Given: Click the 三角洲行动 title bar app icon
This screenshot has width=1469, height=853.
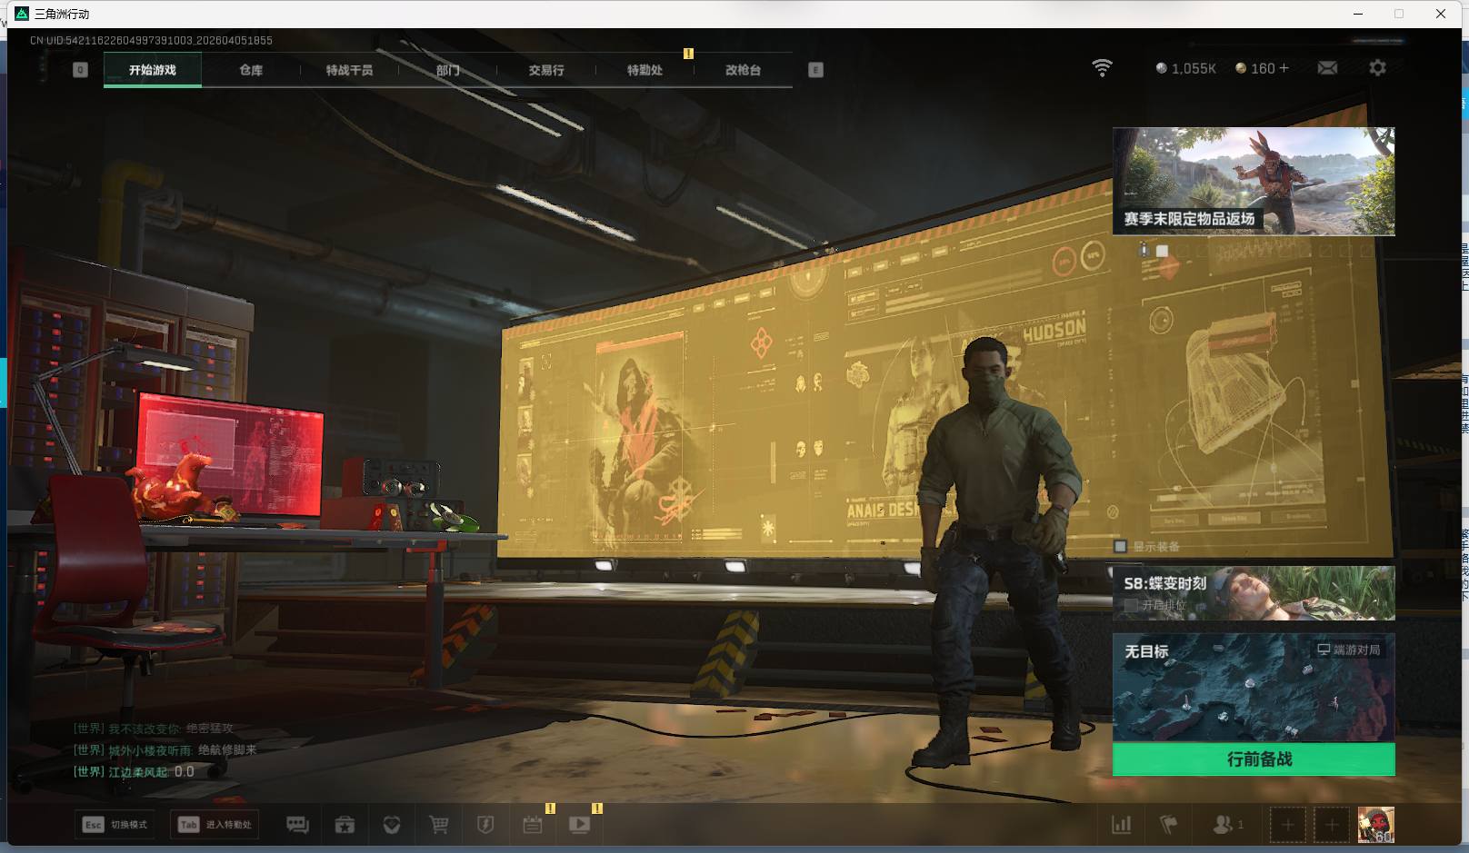Looking at the screenshot, I should [22, 14].
